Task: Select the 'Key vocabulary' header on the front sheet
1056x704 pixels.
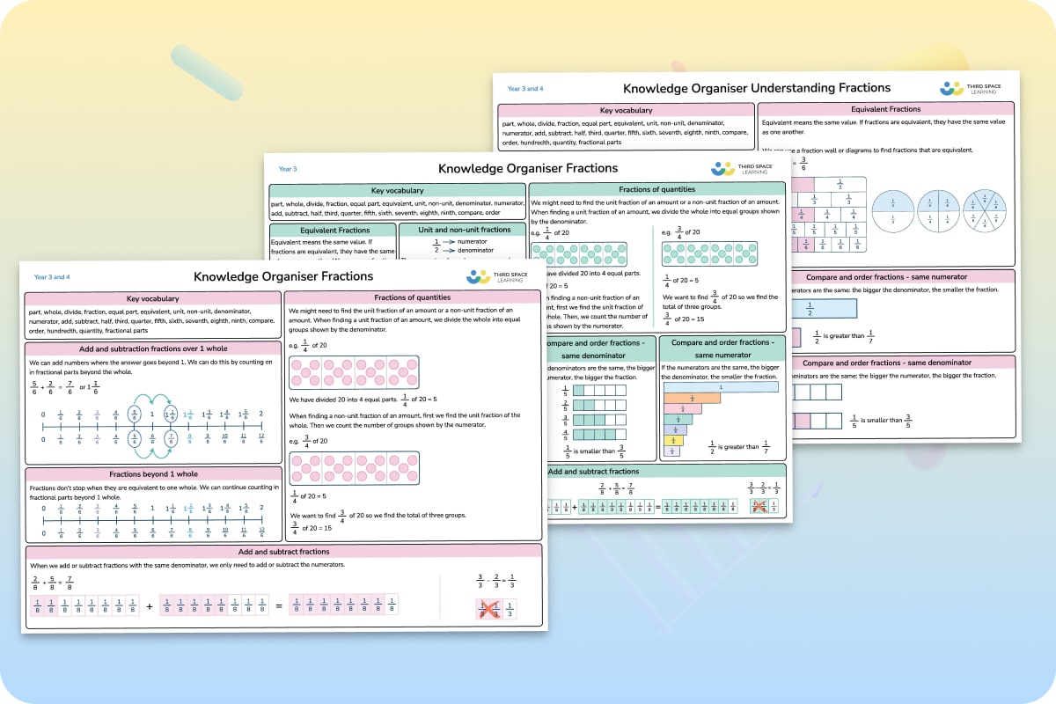Action: coord(153,299)
